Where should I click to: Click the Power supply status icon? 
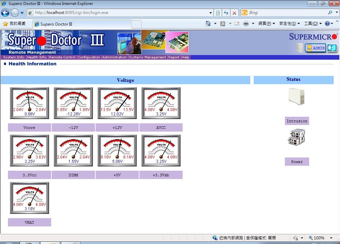click(x=297, y=137)
